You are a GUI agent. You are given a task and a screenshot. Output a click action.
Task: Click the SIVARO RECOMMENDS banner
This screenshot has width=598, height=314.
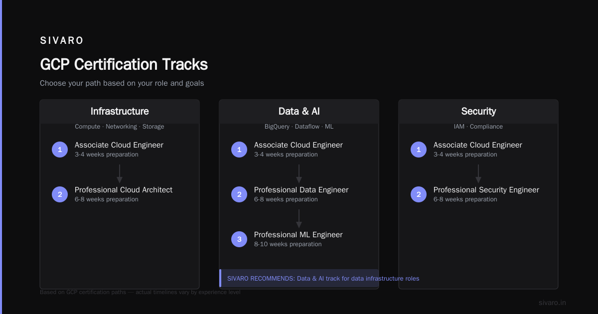pyautogui.click(x=299, y=278)
